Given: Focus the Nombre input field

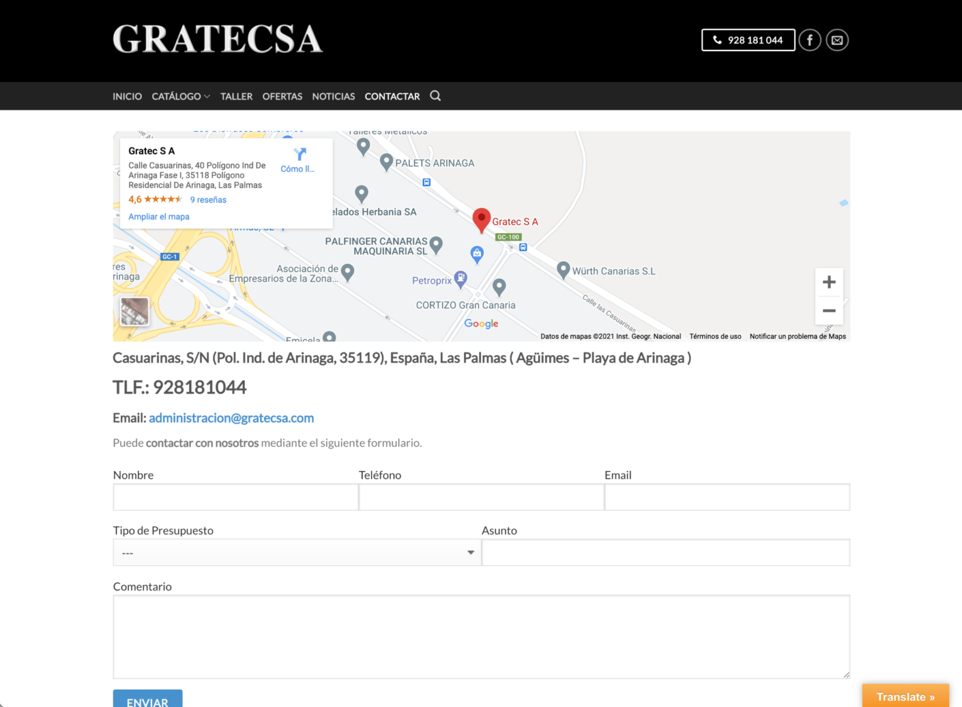Looking at the screenshot, I should pos(236,497).
